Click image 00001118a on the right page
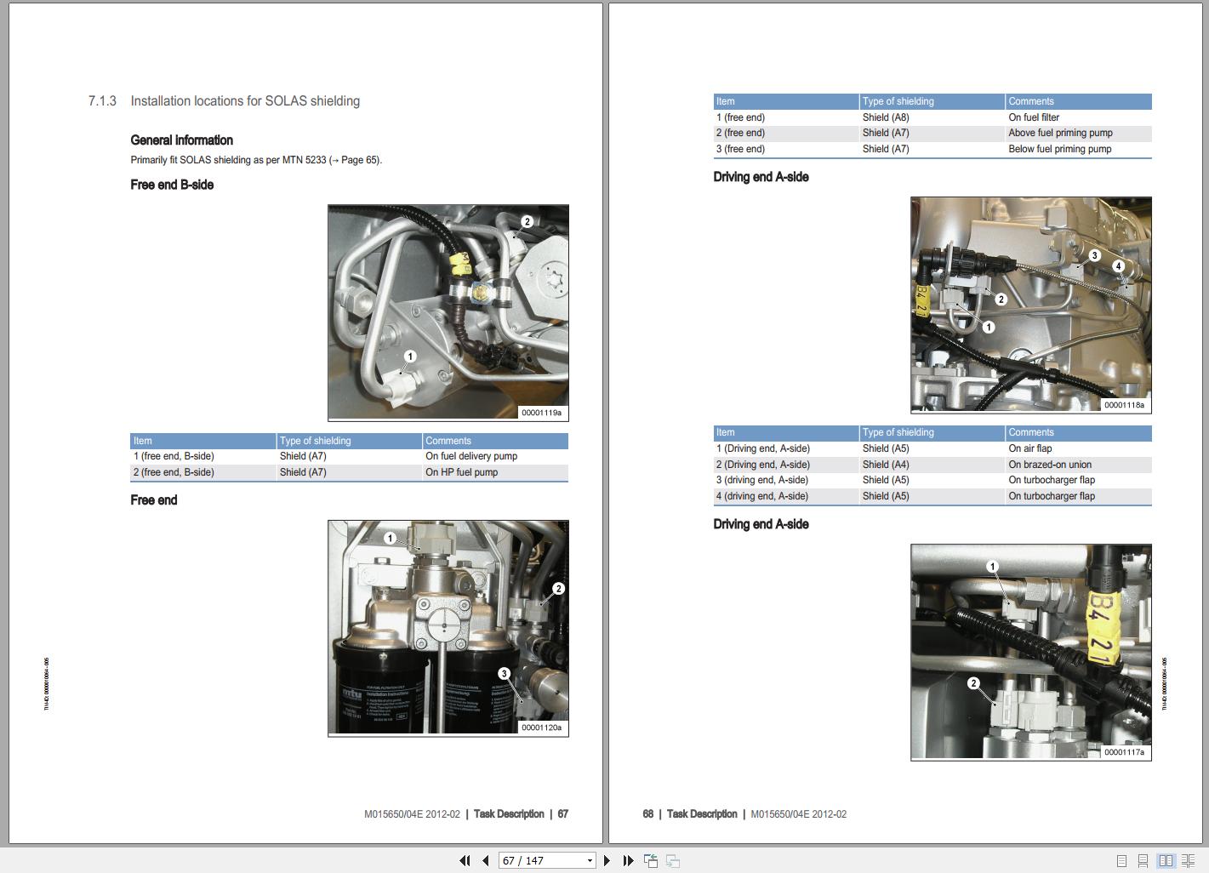Viewport: 1209px width, 873px height. [x=1029, y=305]
